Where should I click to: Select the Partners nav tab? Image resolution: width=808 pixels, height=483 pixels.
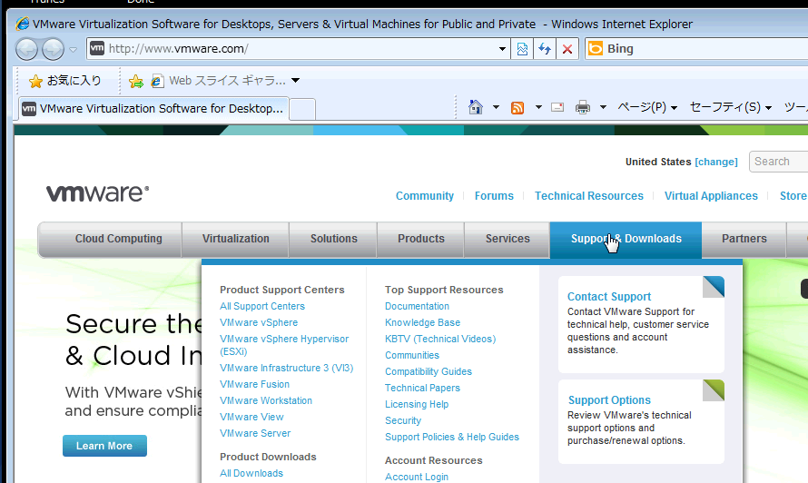click(744, 239)
